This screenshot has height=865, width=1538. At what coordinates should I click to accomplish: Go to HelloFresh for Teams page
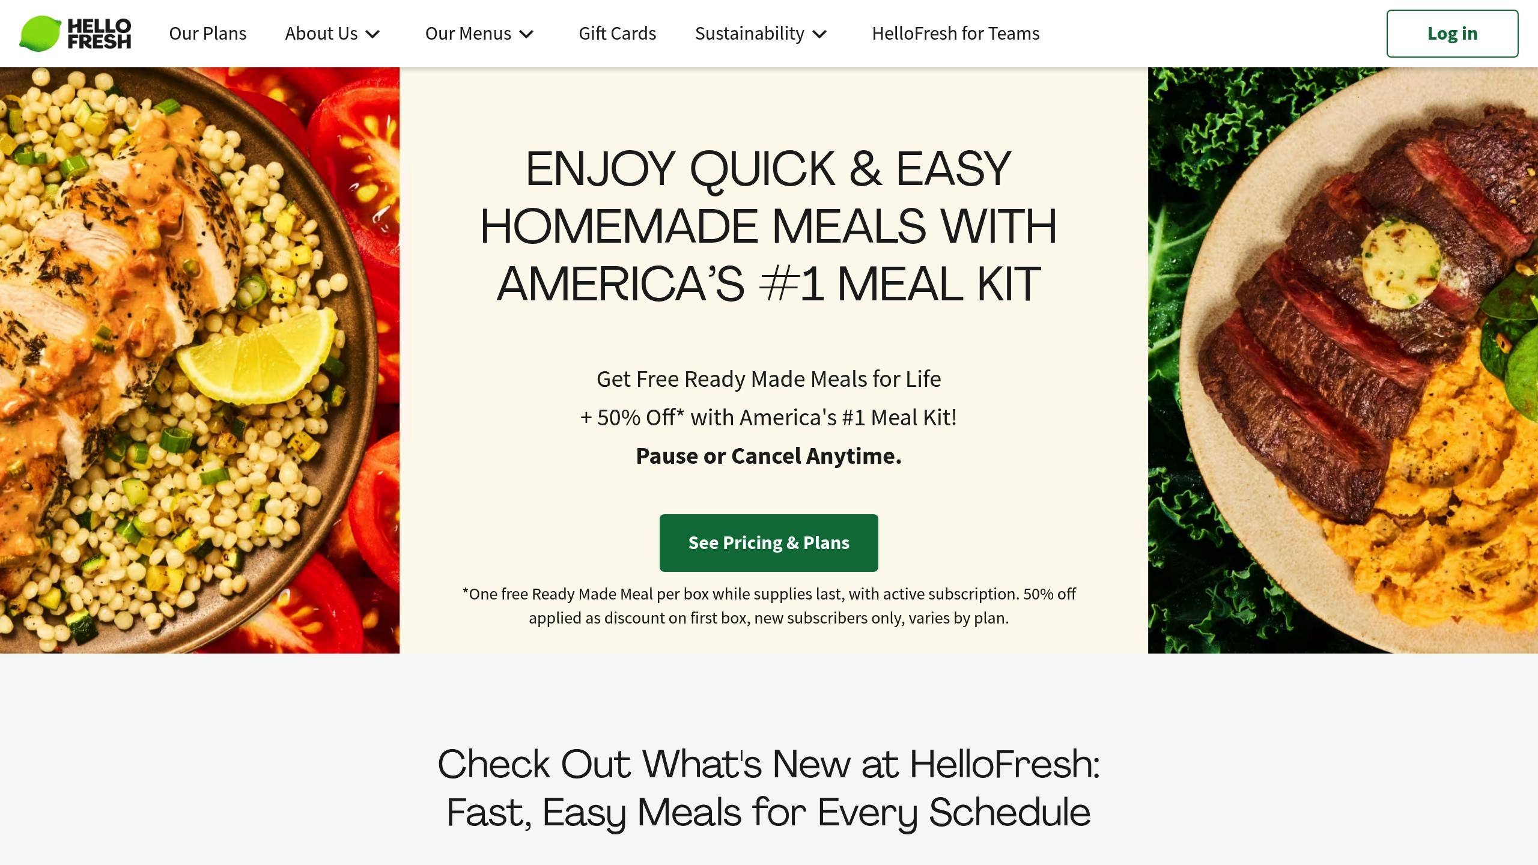955,34
